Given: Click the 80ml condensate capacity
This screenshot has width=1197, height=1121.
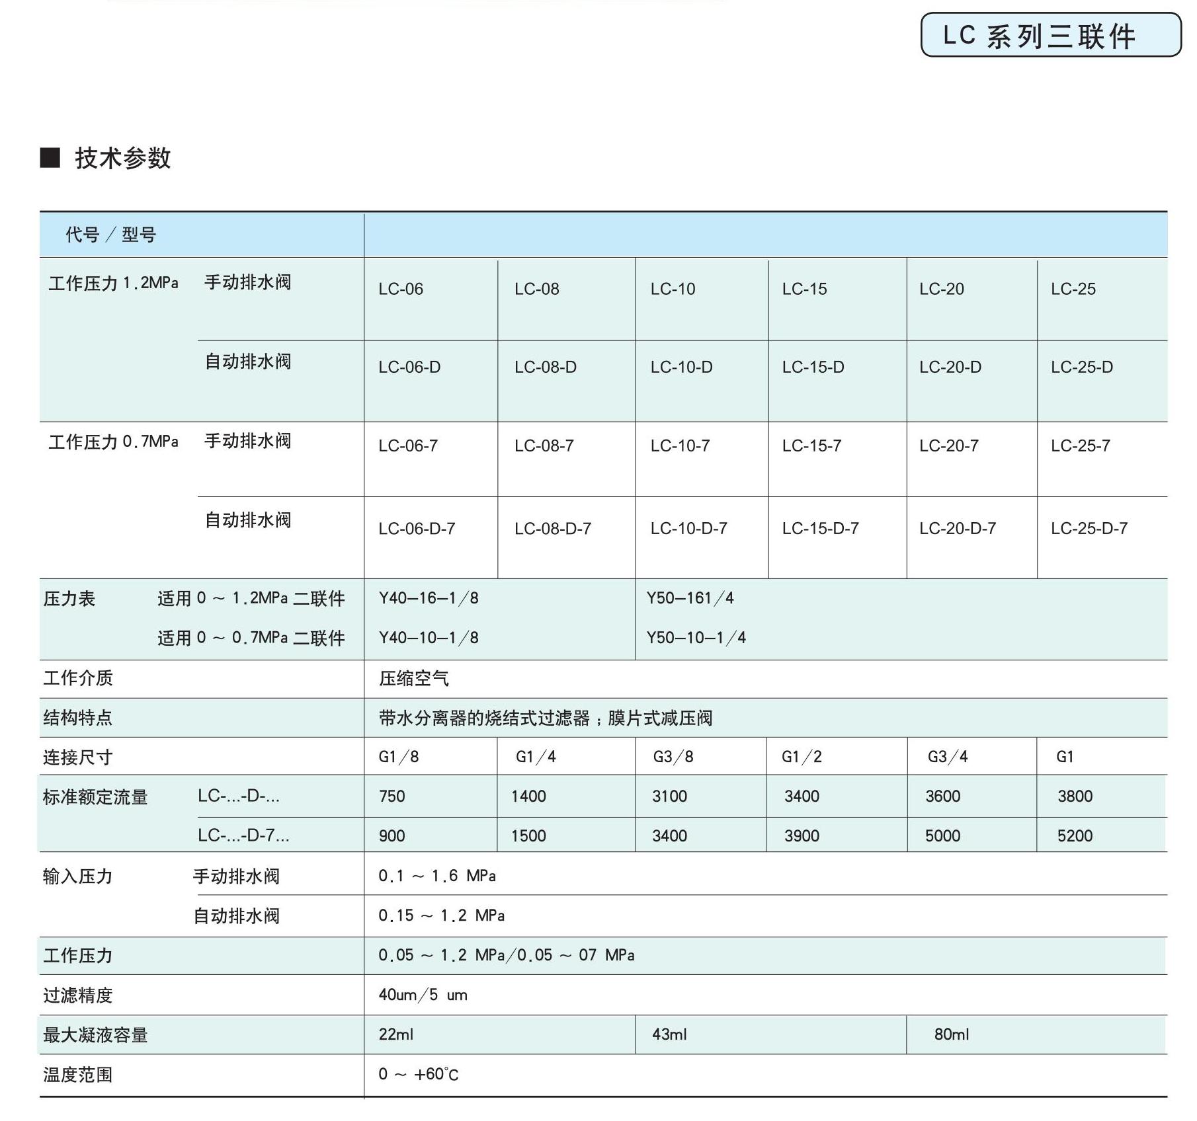Looking at the screenshot, I should (952, 1034).
